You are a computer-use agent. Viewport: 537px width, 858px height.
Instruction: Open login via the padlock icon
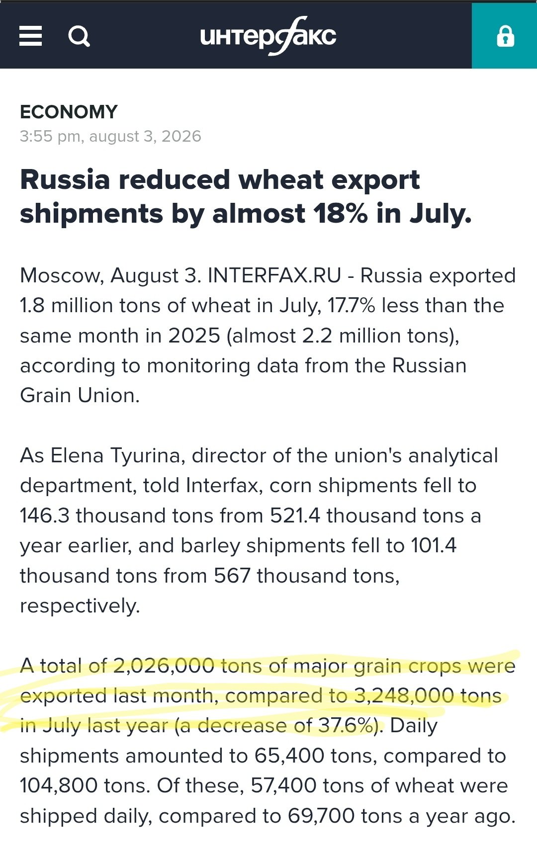(x=505, y=36)
